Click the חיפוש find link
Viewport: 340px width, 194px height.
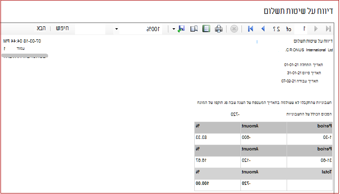(x=62, y=28)
